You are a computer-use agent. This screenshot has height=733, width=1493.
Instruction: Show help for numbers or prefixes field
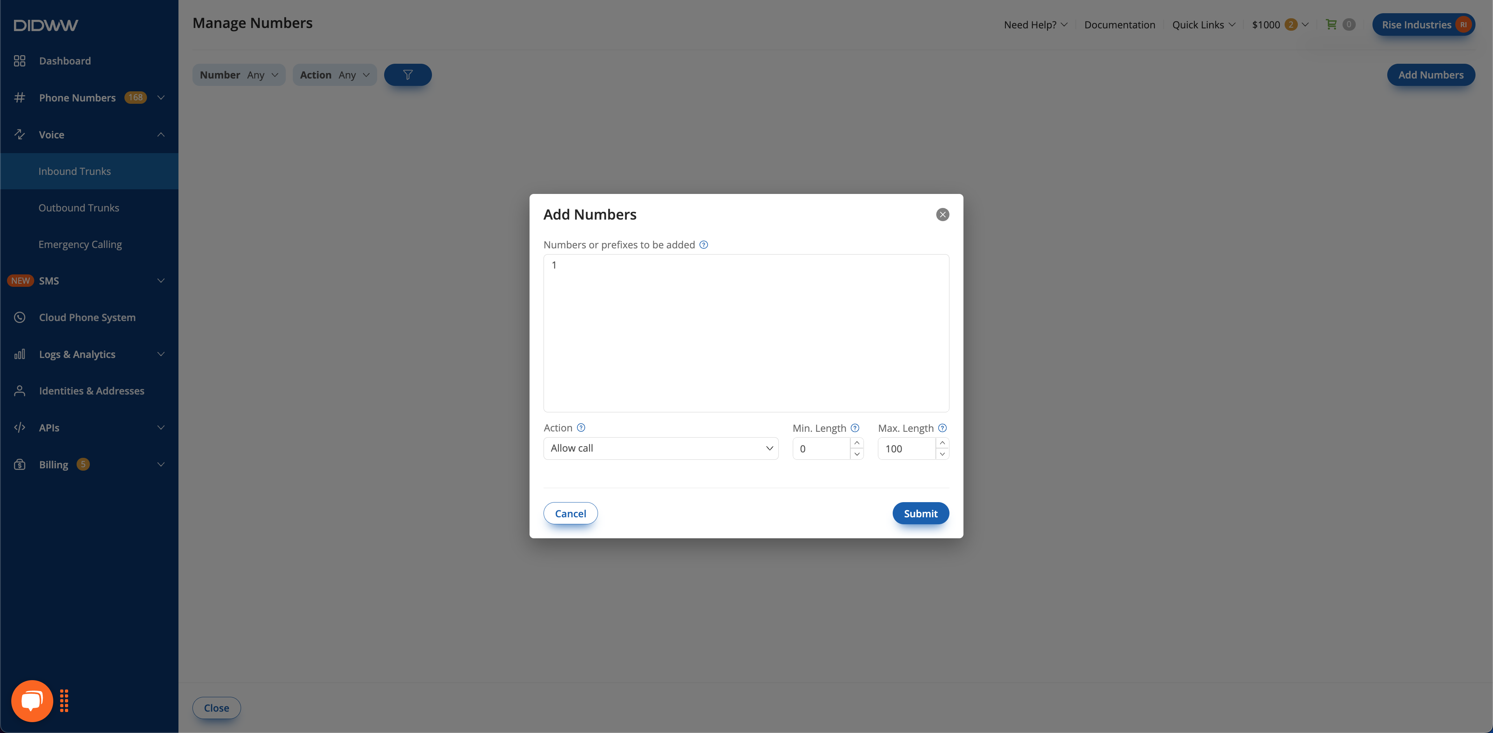(704, 244)
